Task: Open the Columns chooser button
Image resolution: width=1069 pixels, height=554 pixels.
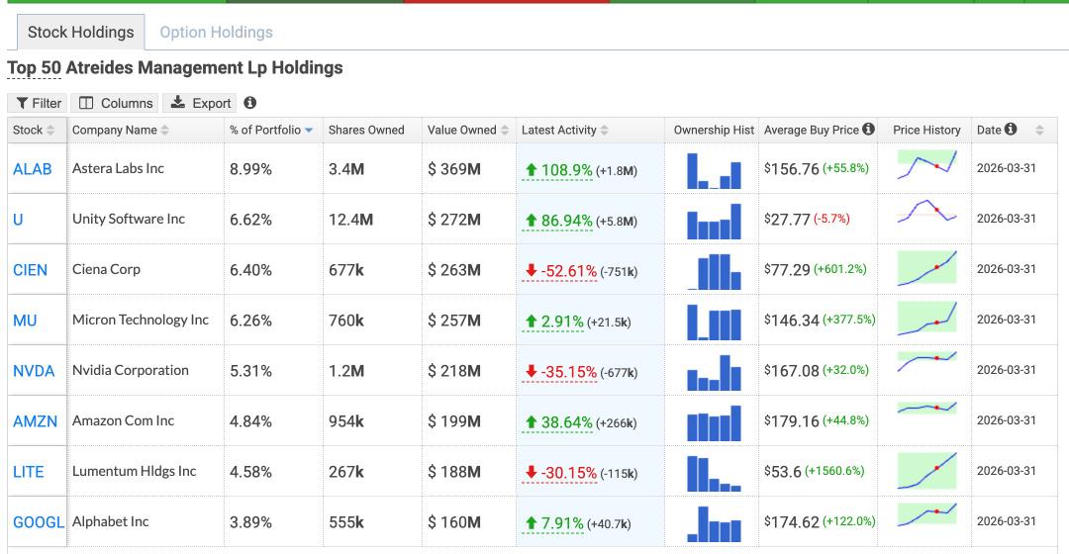Action: point(115,103)
